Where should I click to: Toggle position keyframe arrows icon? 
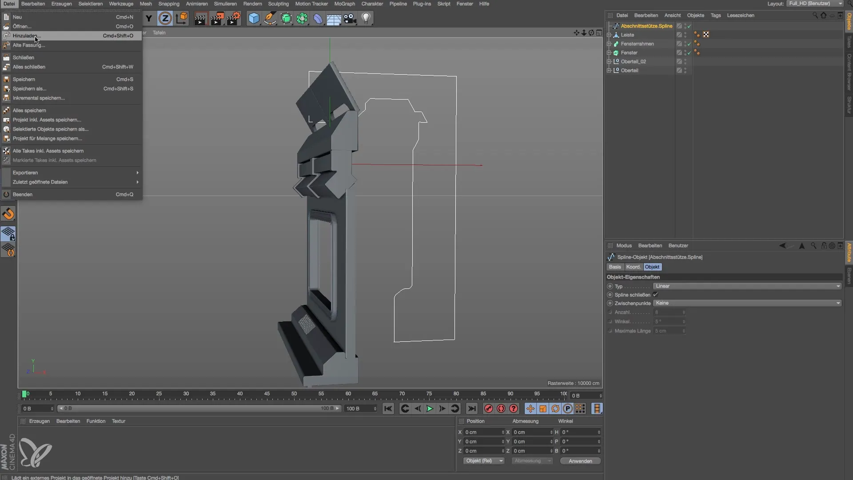point(530,408)
